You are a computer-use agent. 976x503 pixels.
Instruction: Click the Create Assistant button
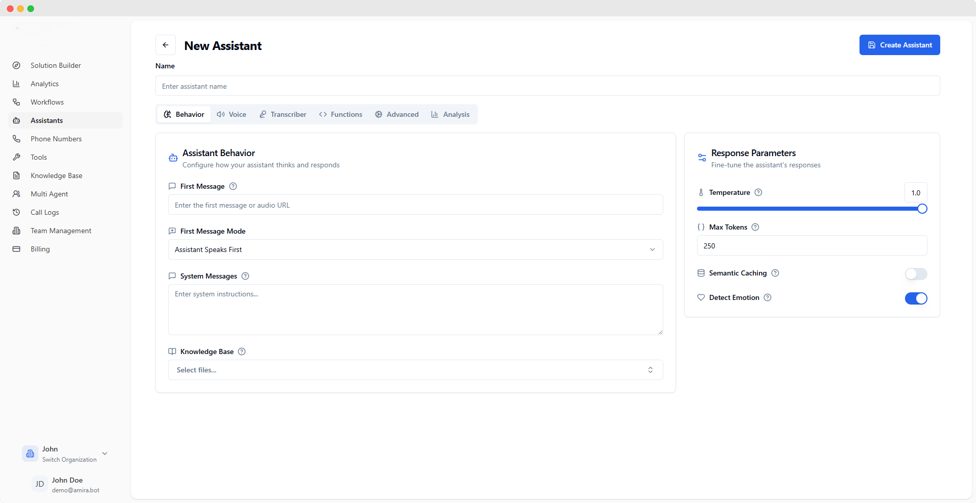click(899, 45)
